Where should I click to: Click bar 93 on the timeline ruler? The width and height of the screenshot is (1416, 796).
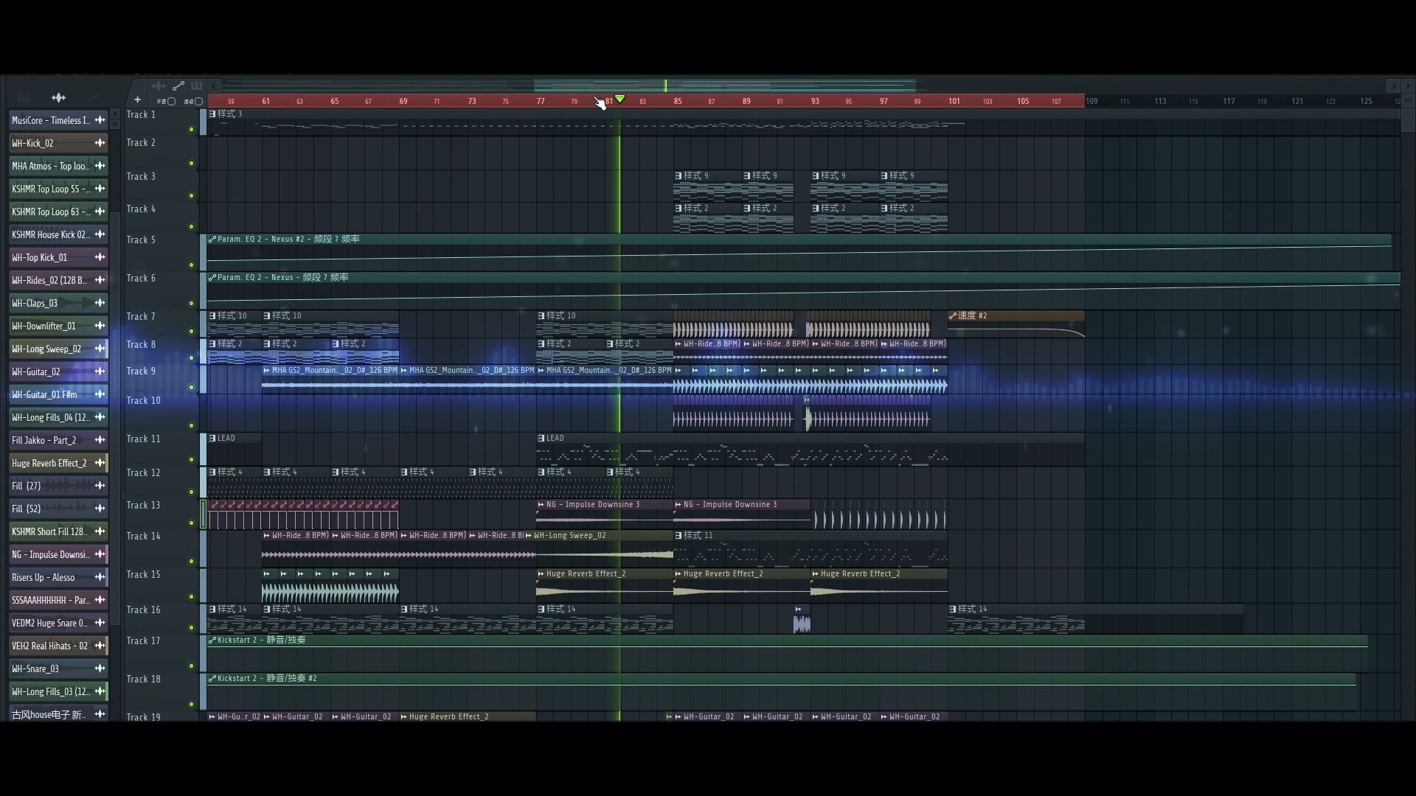click(x=815, y=101)
